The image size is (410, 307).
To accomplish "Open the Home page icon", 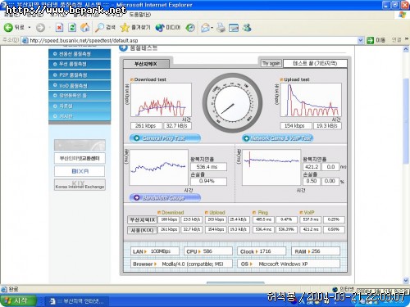I will pos(85,27).
